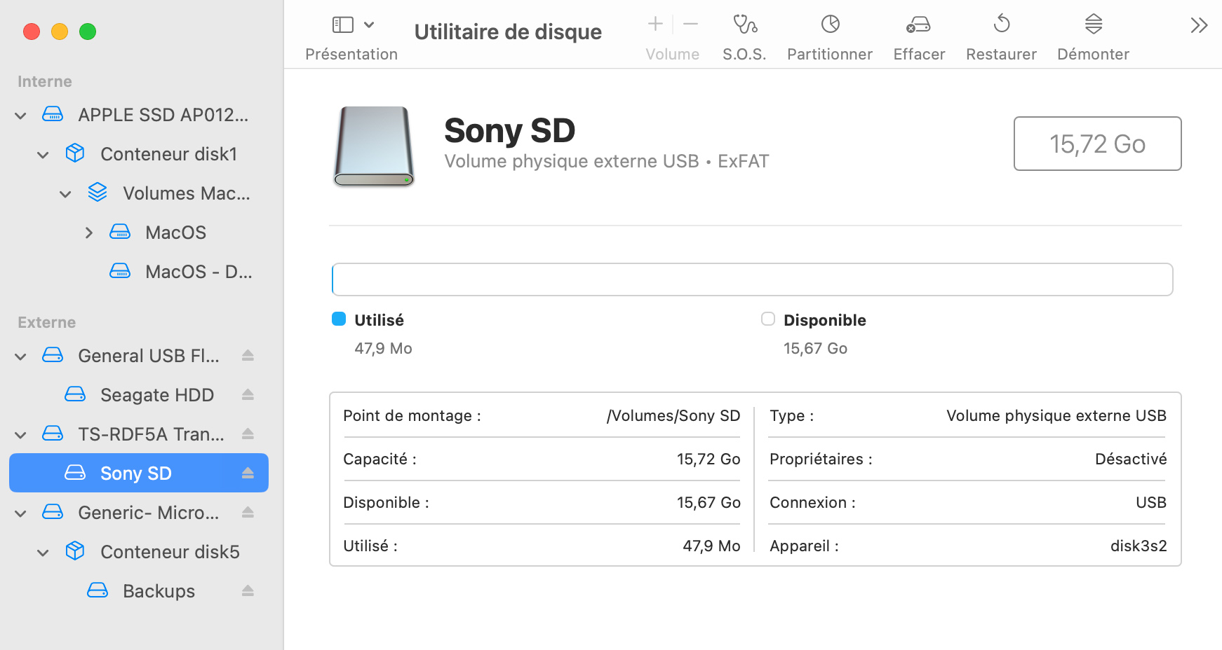Screen dimensions: 1222x650
Task: Eject the General USB Fl drive
Action: pos(248,356)
